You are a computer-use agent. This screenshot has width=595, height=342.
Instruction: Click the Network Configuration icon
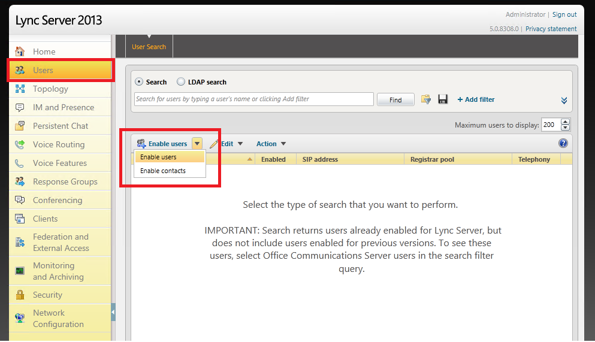click(20, 318)
